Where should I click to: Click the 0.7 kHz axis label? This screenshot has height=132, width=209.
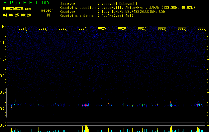pyautogui.click(x=3, y=109)
